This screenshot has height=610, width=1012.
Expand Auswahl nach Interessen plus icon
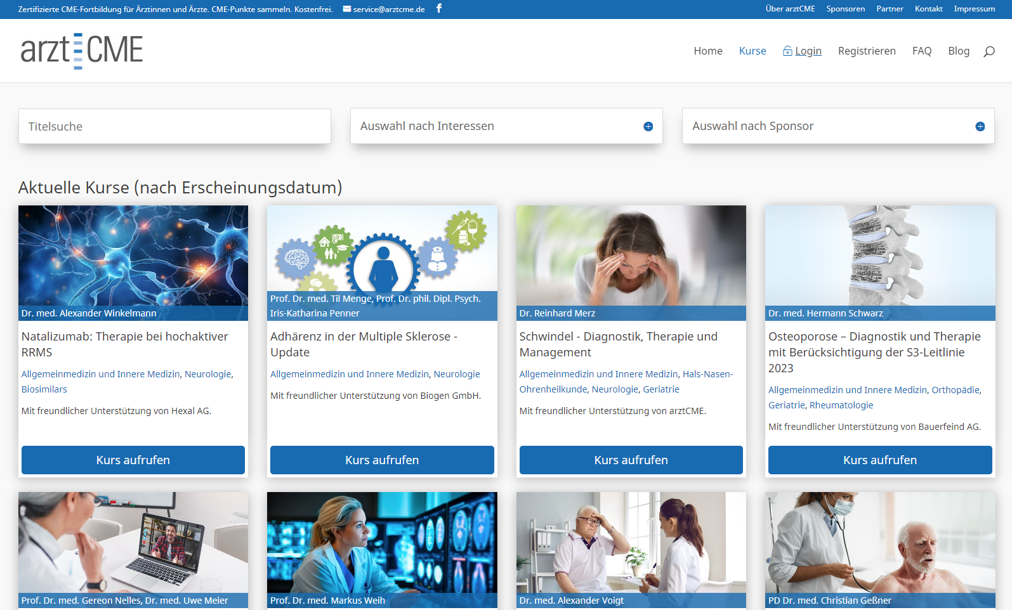coord(648,126)
